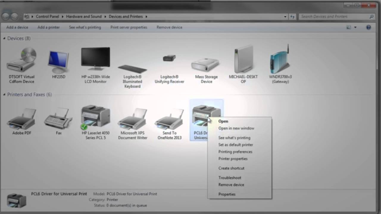Image resolution: width=381 pixels, height=214 pixels.
Task: Click See what's printing toolbar button
Action: 85,27
